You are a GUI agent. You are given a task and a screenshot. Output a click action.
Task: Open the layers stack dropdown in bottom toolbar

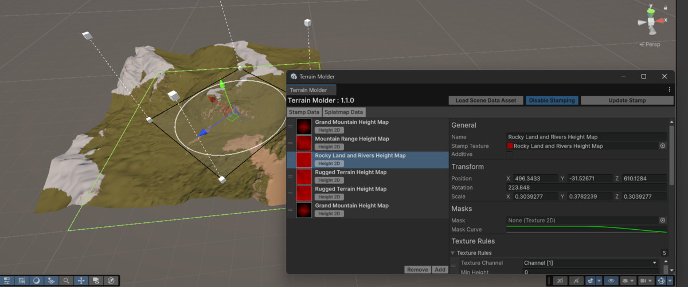click(x=628, y=281)
